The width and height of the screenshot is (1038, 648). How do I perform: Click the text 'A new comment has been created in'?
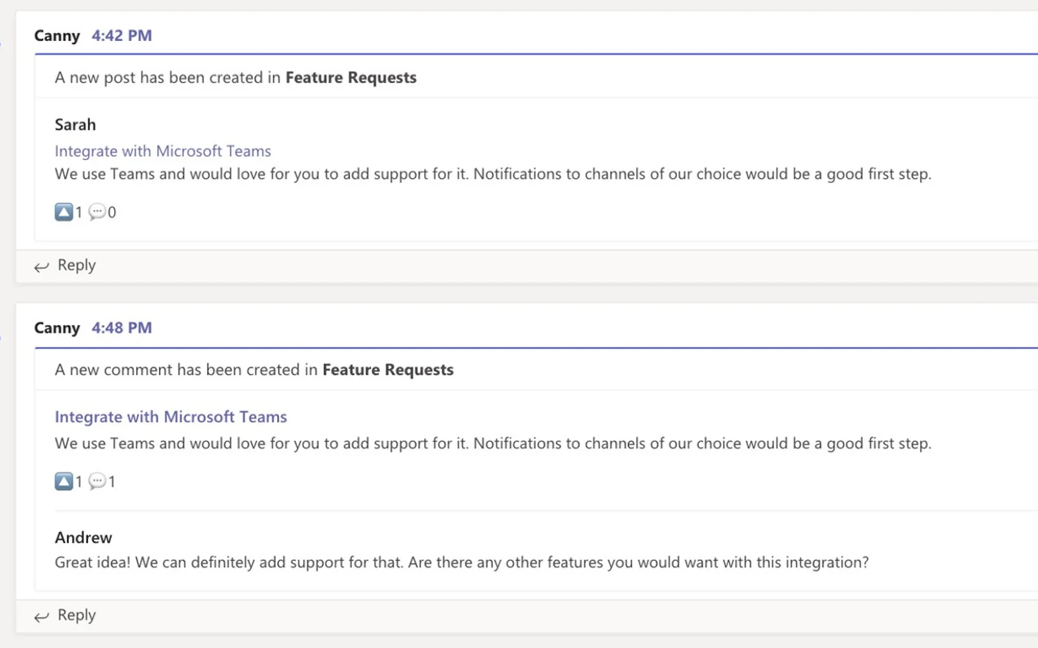[x=186, y=370]
